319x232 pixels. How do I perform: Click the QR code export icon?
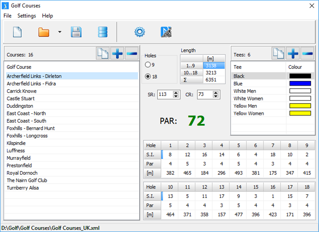(166, 32)
